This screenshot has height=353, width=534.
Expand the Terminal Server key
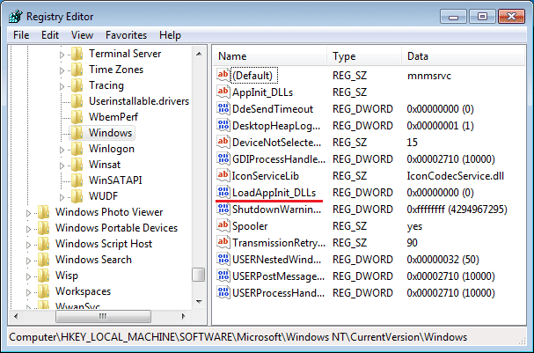62,55
